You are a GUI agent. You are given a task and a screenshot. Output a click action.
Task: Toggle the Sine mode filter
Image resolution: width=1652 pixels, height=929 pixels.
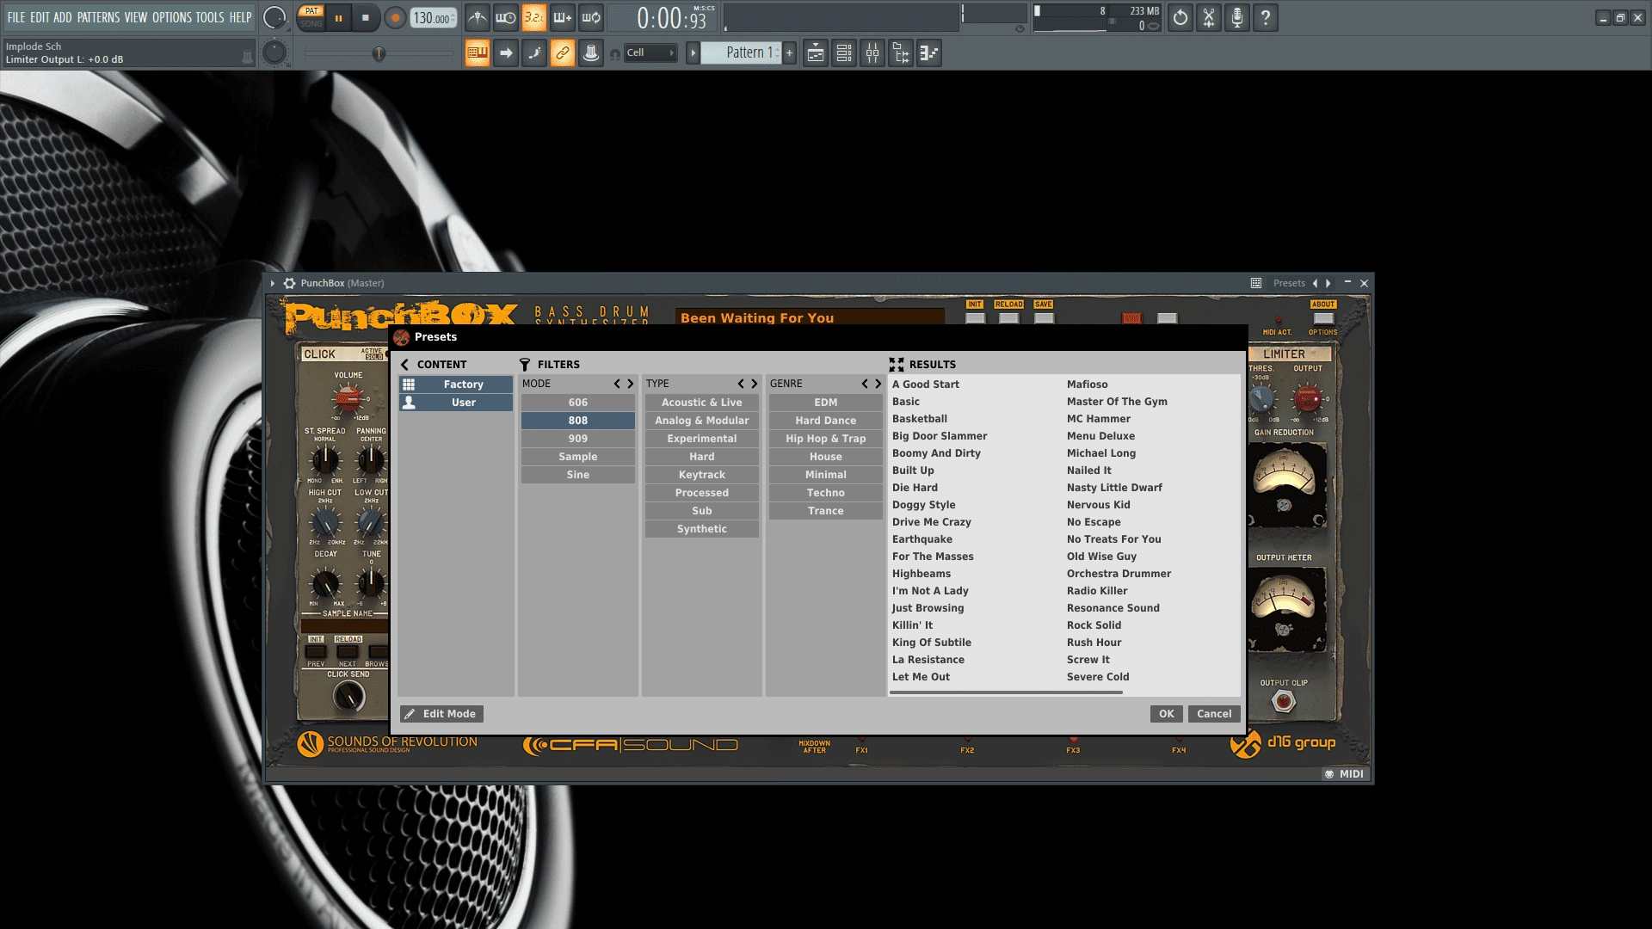click(578, 475)
